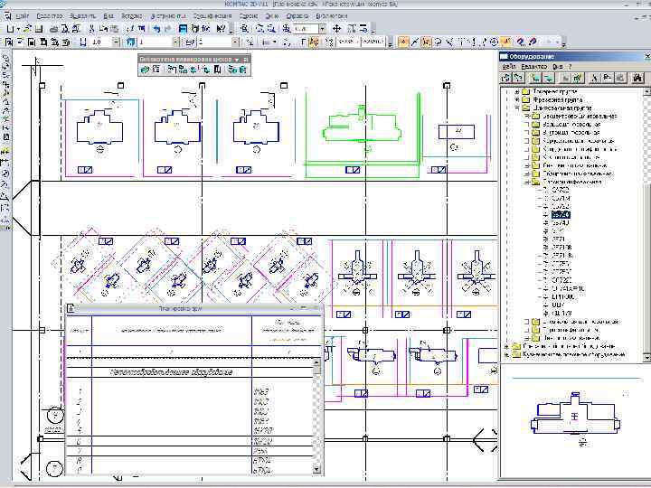Click the machine preview image in Оборудование panel

coord(573,416)
